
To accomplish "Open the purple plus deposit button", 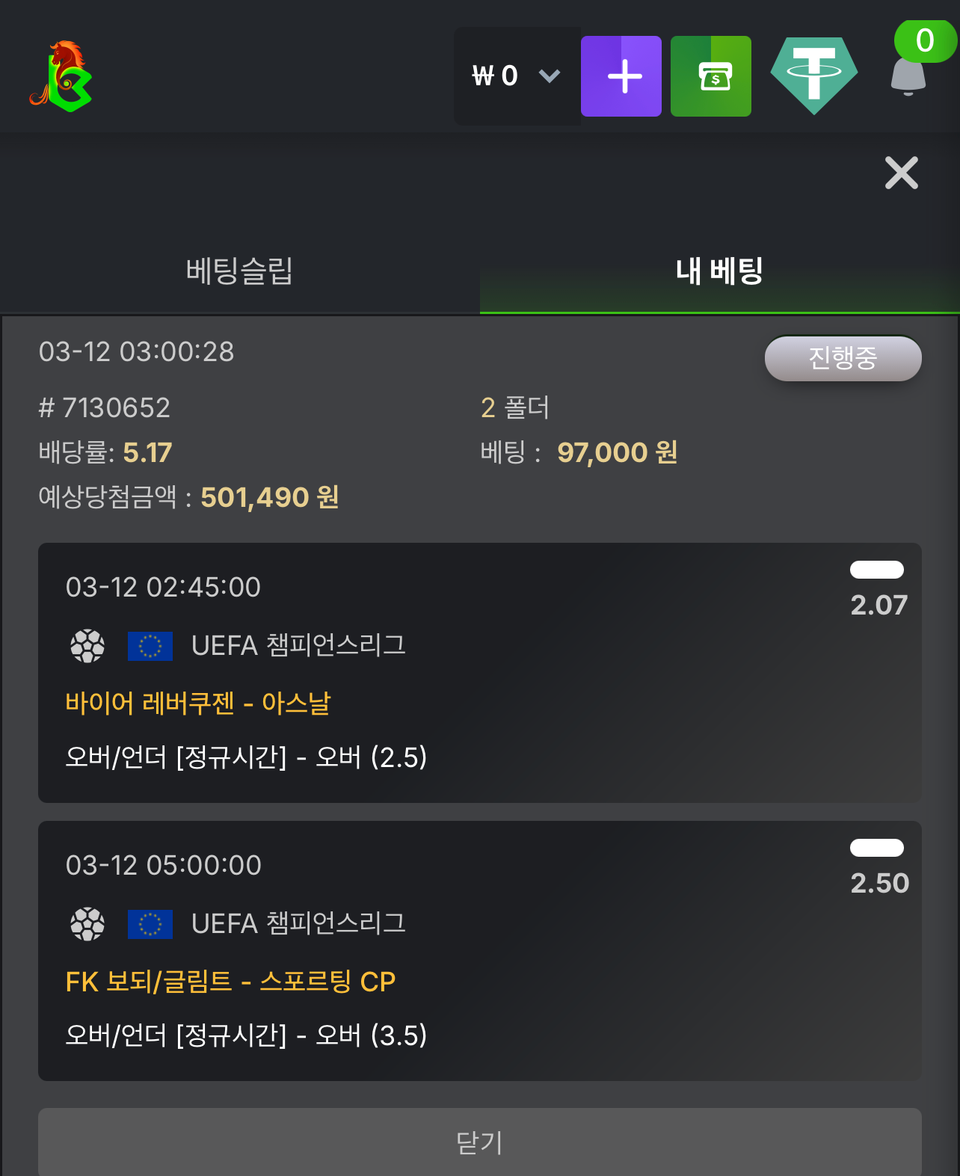I will pos(621,76).
